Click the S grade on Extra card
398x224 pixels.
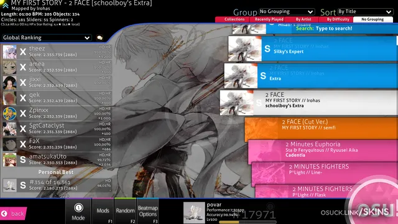263,76
